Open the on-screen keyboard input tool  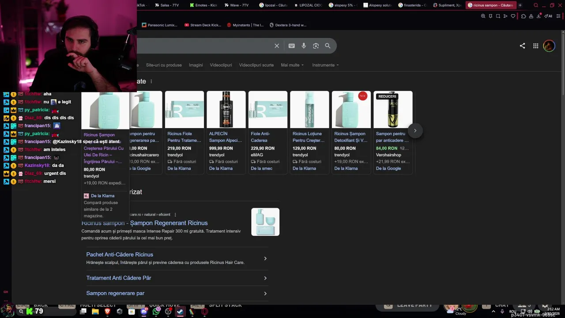coord(292,46)
